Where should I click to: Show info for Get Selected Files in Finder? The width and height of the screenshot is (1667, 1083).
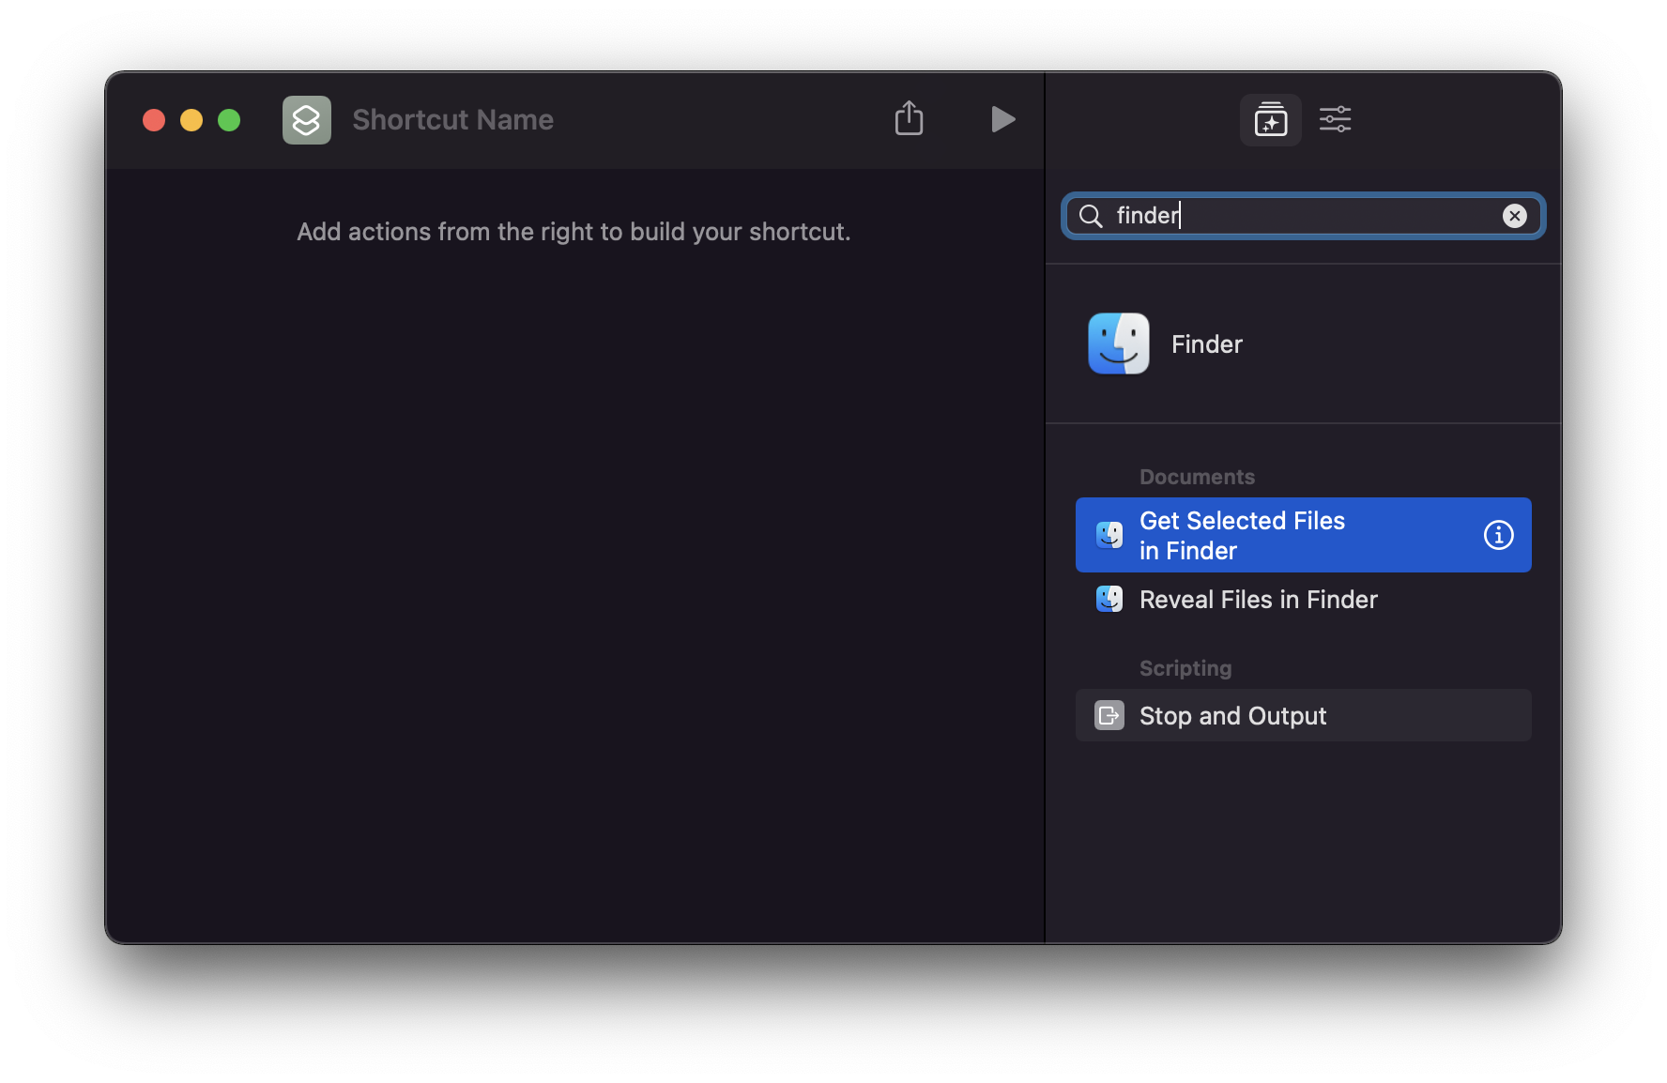click(1498, 535)
